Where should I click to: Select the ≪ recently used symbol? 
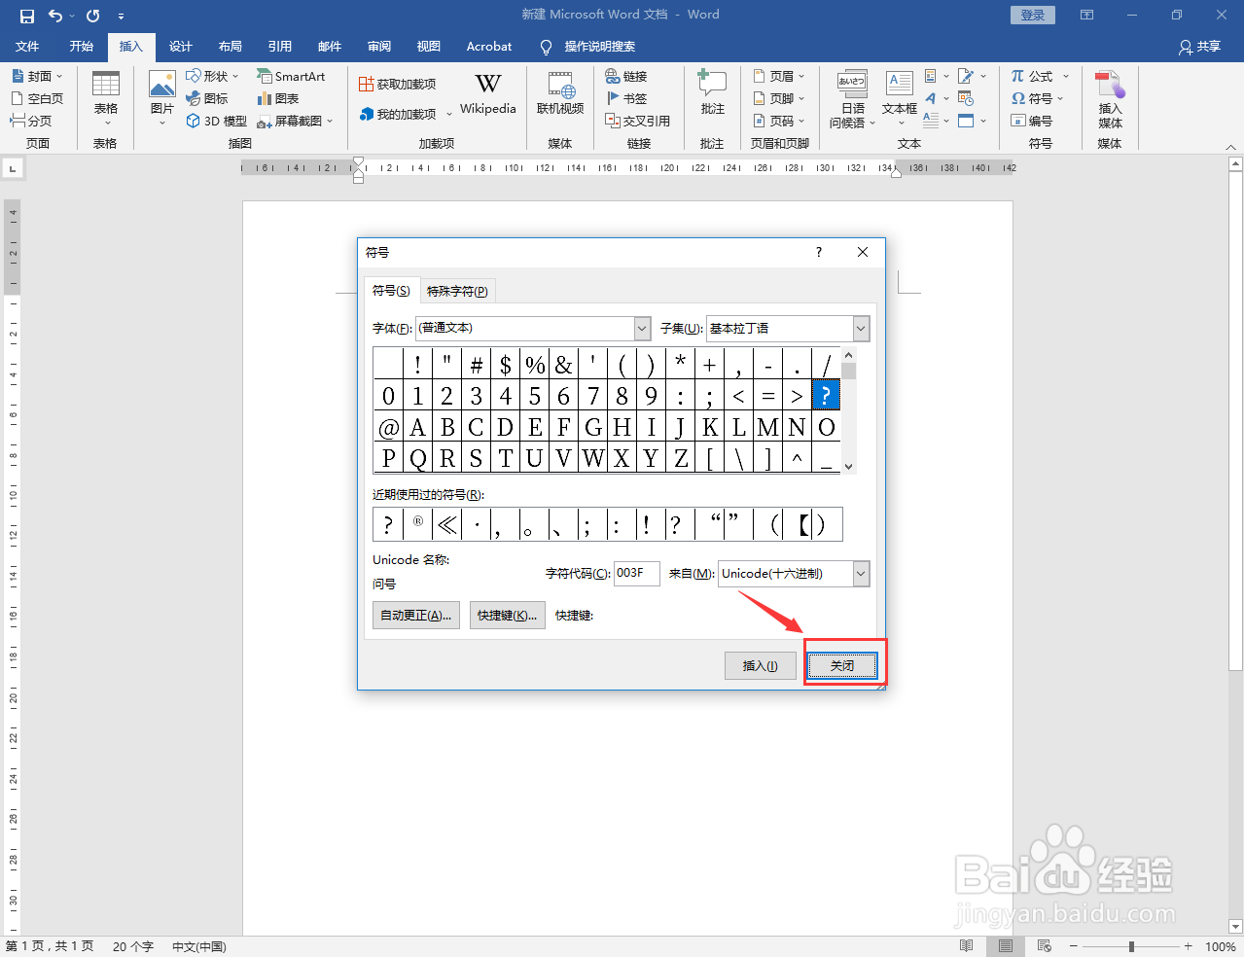pyautogui.click(x=446, y=525)
